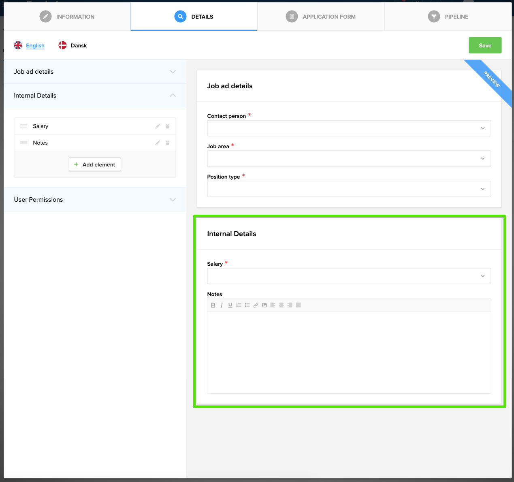Viewport: 514px width, 482px height.
Task: Insert a hyperlink in Notes editor
Action: click(256, 305)
